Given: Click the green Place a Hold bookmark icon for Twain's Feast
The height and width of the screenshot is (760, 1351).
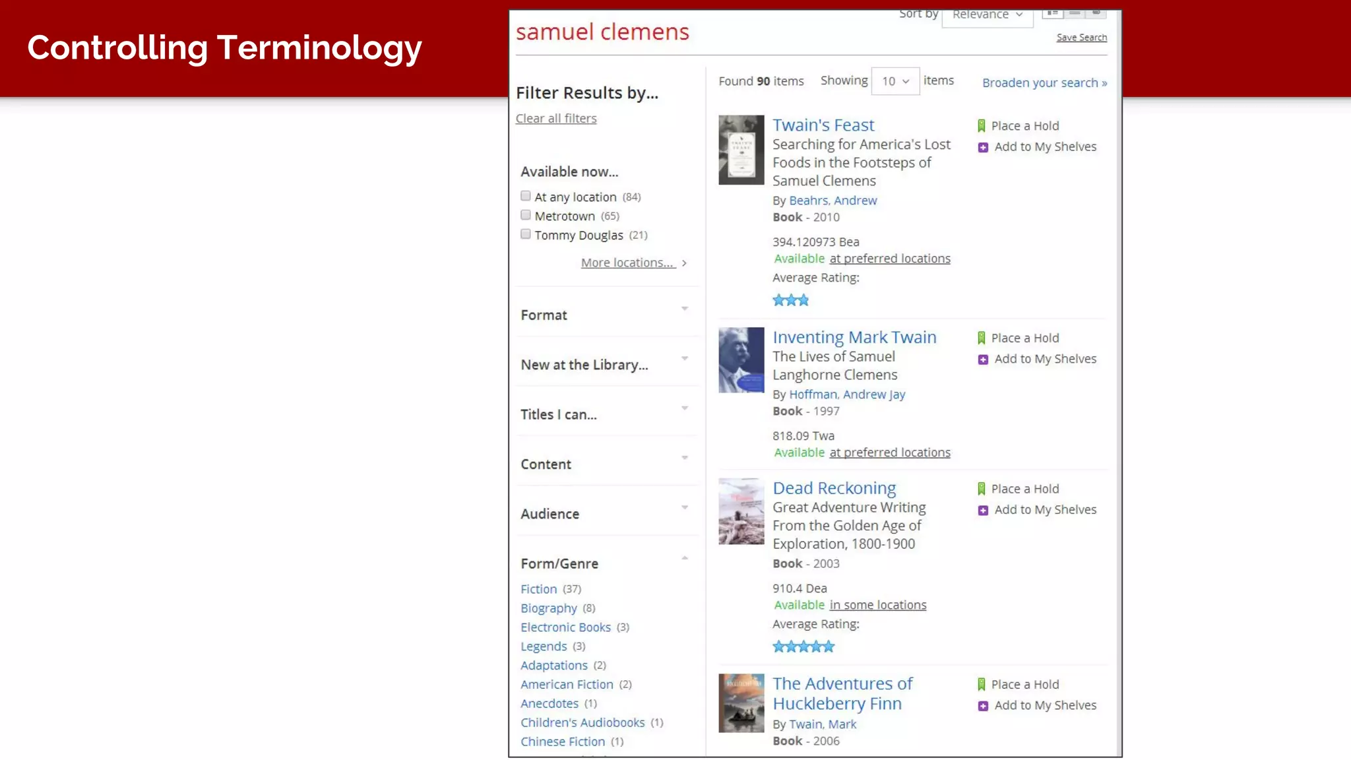Looking at the screenshot, I should click(981, 126).
